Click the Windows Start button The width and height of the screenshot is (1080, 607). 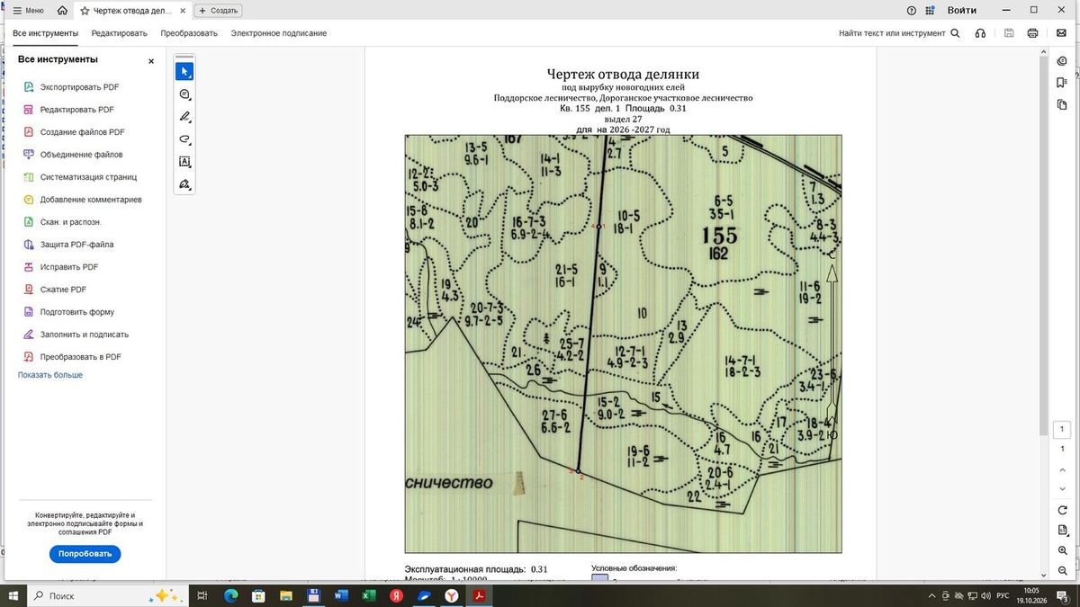[14, 595]
